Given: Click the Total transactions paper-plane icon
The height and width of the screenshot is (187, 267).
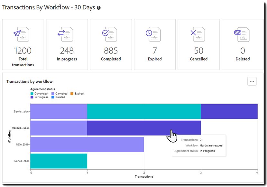Looking at the screenshot, I should tap(22, 34).
